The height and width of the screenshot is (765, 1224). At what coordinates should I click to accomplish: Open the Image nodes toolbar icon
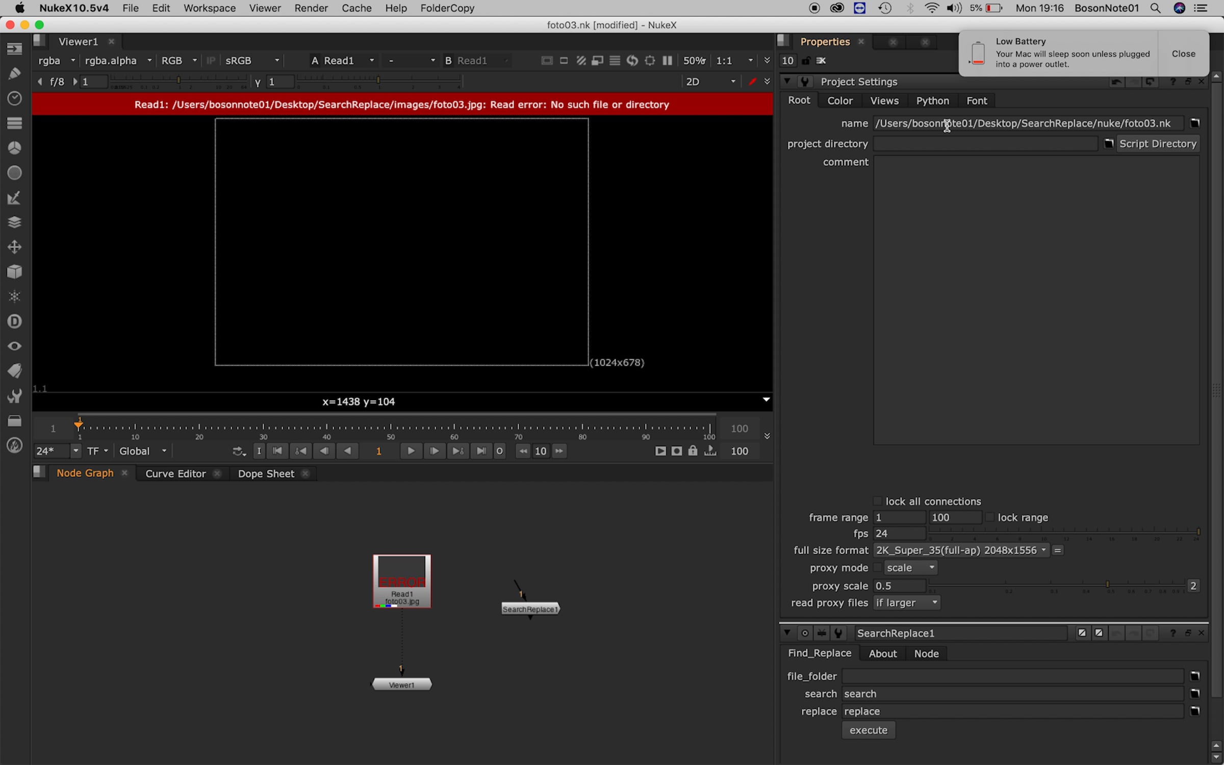pos(14,48)
